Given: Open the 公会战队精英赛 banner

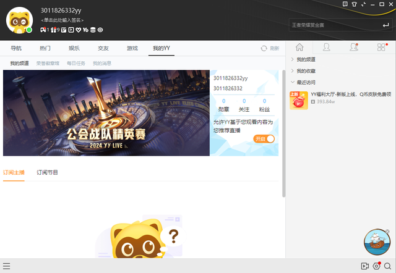Looking at the screenshot, I should tap(106, 113).
